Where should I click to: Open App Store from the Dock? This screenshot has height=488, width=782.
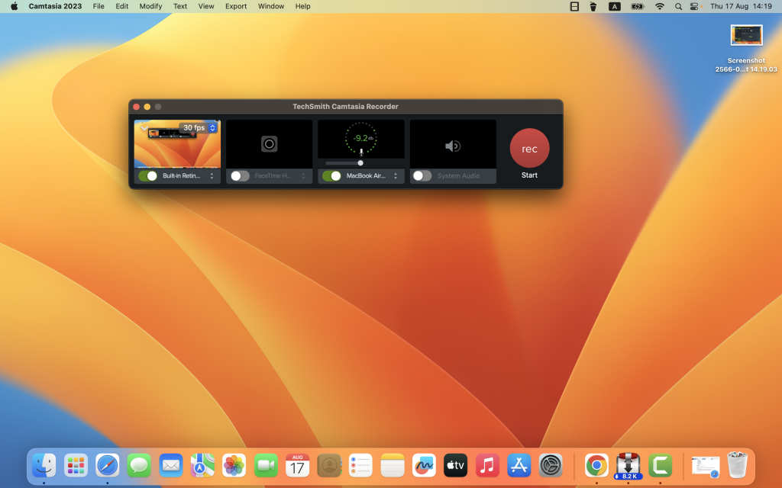[x=519, y=466]
